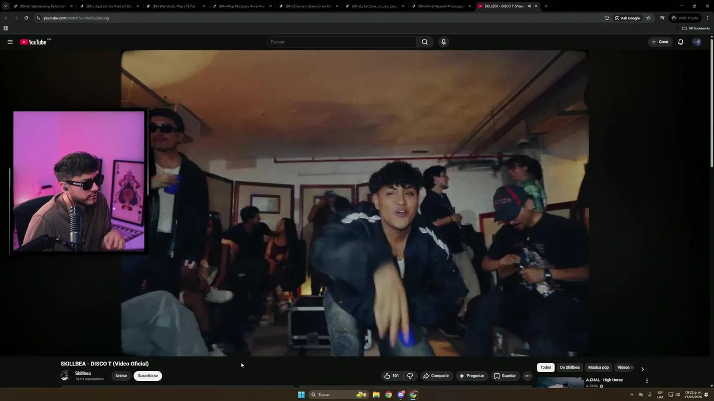Switch to the Chisme y diversión tab
Screen dimensions: 714x401
tap(308, 6)
